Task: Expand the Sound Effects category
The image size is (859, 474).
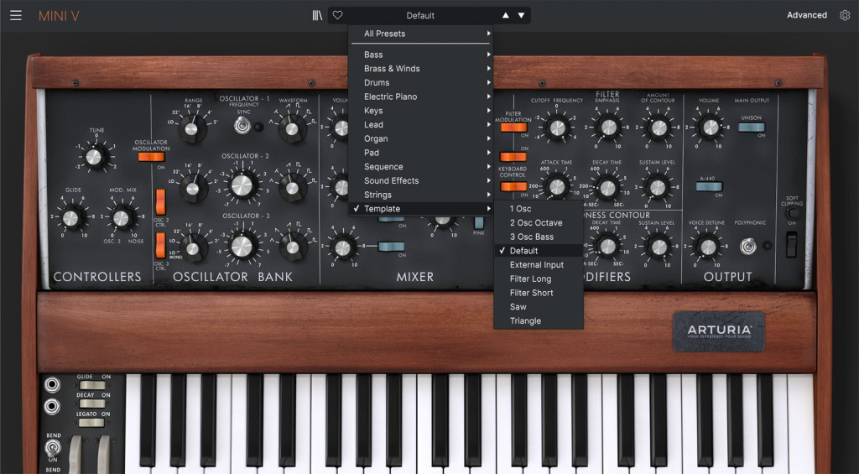Action: [x=421, y=181]
